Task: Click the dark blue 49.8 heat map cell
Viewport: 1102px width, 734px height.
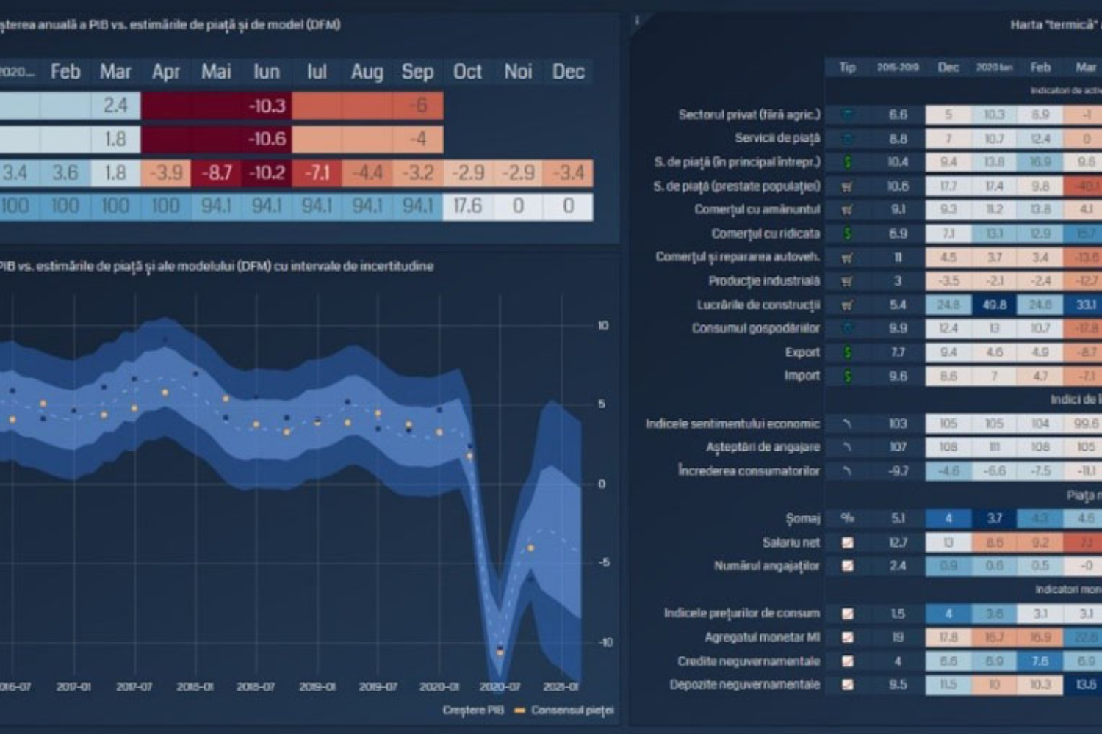Action: tap(994, 305)
